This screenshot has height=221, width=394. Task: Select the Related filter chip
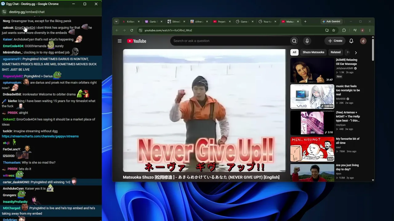[x=336, y=52]
